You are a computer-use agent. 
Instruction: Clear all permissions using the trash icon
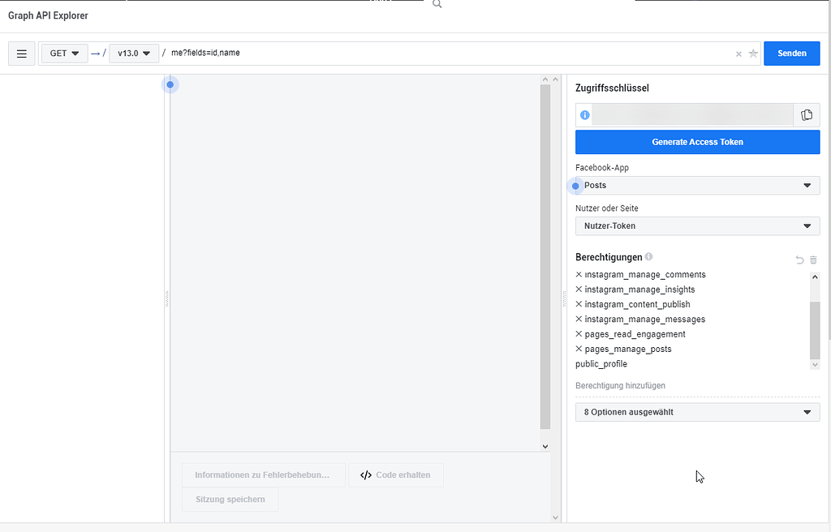813,259
